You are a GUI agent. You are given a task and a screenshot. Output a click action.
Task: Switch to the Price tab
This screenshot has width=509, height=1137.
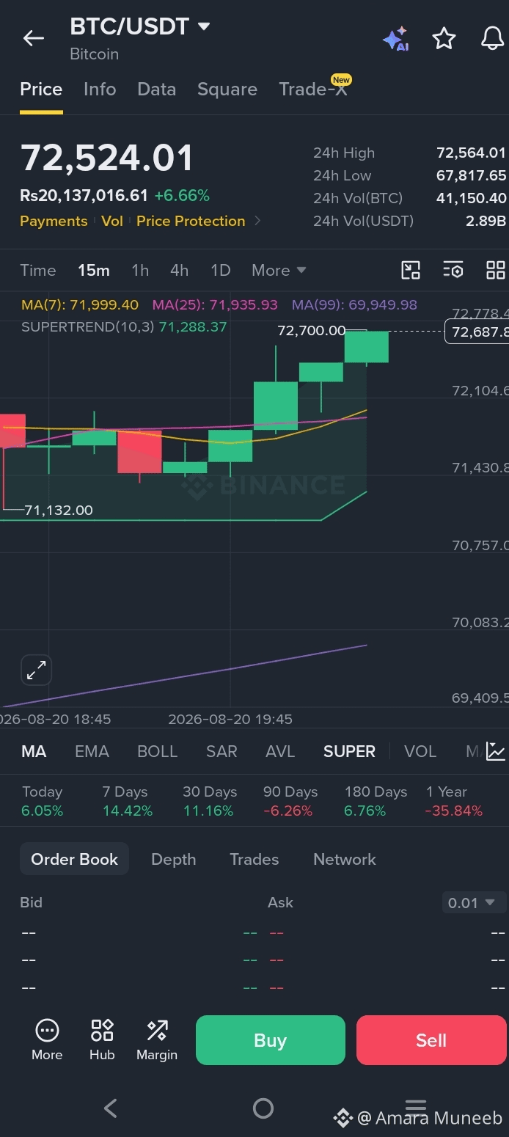click(41, 89)
